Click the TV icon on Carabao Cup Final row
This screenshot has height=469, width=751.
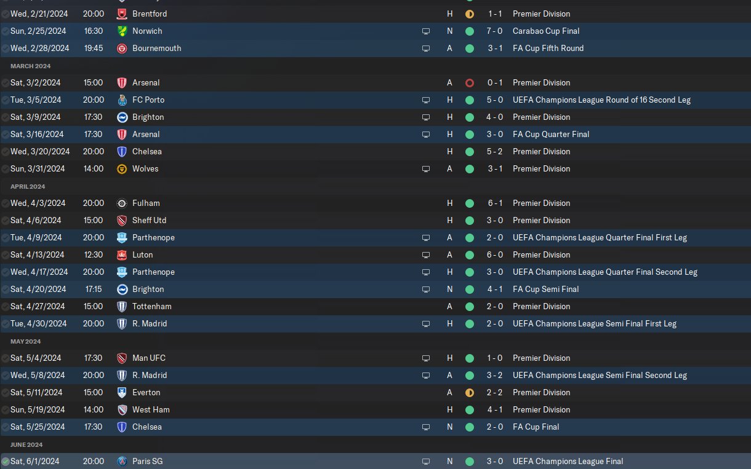coord(425,31)
